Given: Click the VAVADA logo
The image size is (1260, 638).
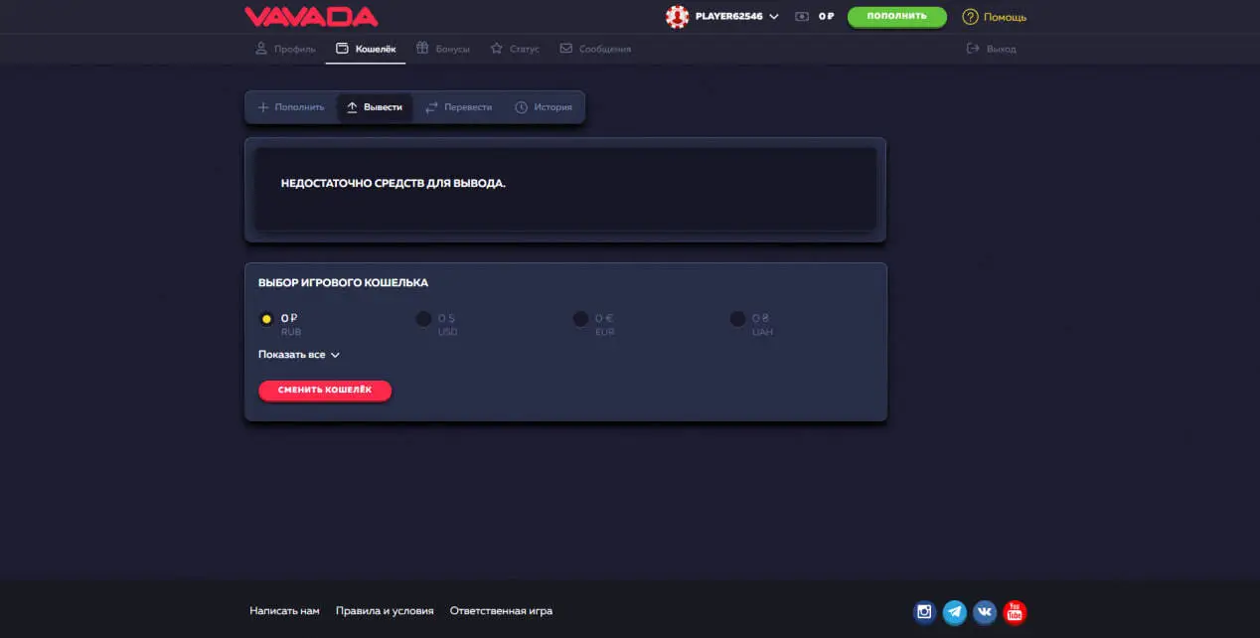Looking at the screenshot, I should pyautogui.click(x=311, y=17).
